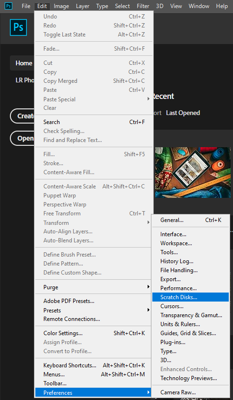The image size is (233, 400).
Task: Open Camera Raw preferences
Action: click(191, 392)
